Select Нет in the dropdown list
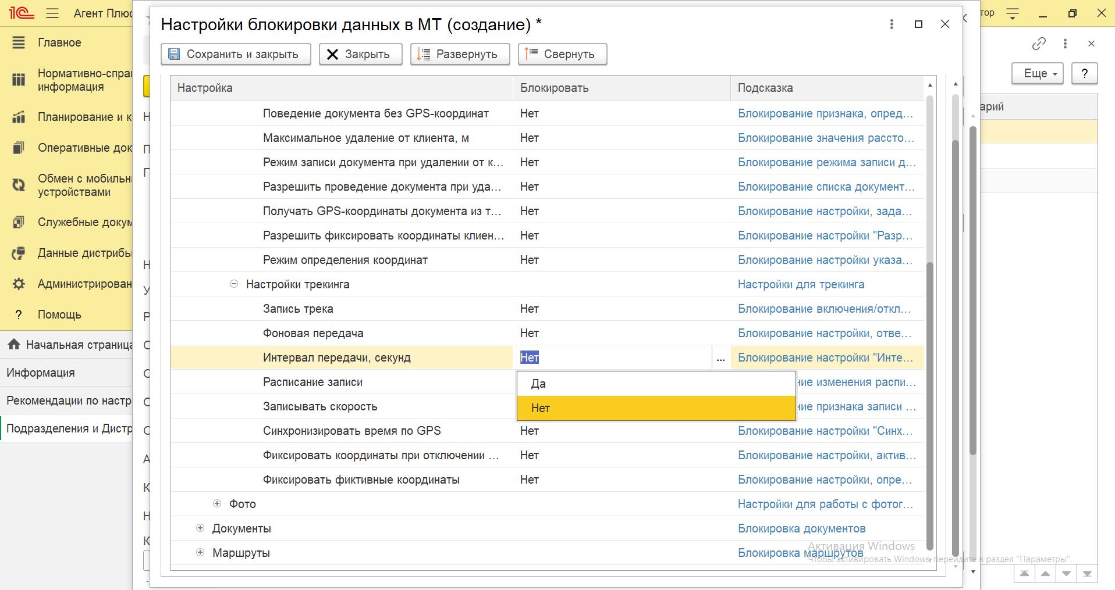 (x=656, y=408)
